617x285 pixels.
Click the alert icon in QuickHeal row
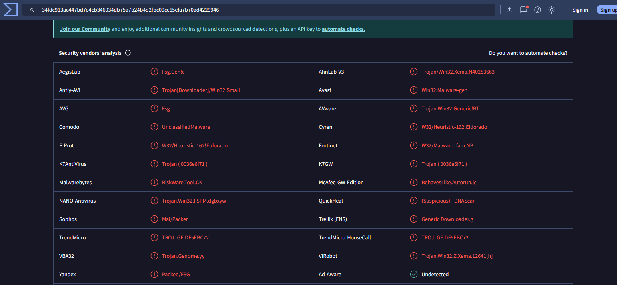click(414, 201)
